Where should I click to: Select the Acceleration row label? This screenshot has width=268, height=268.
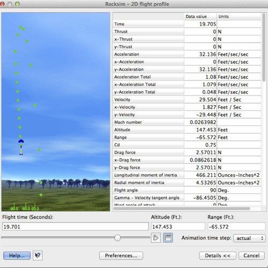point(126,54)
